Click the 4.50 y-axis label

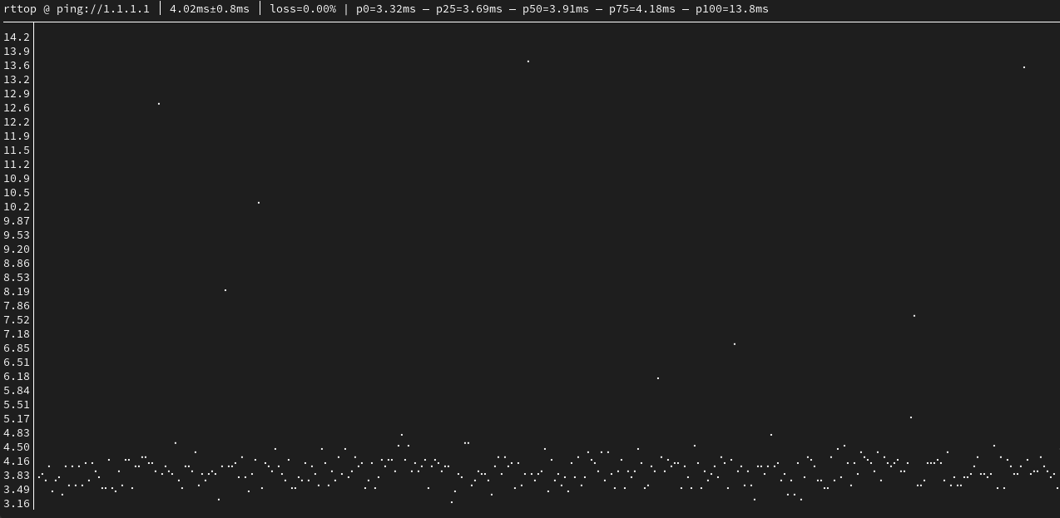pos(17,447)
